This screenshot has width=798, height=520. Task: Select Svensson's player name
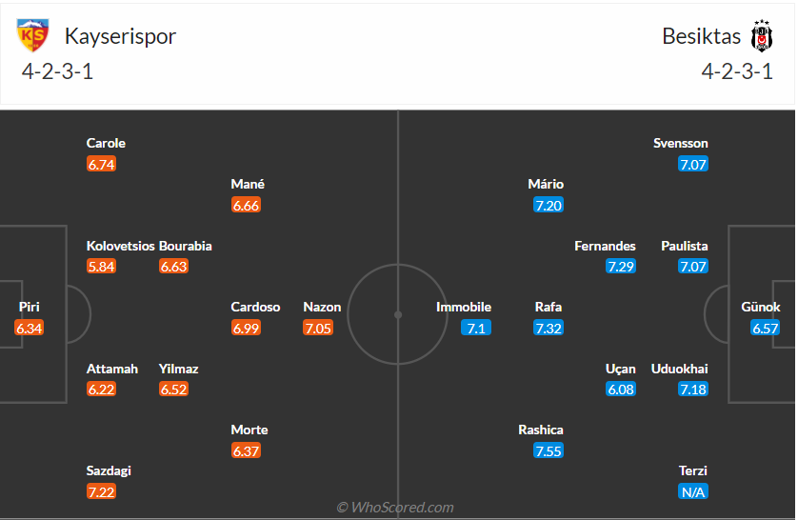(x=681, y=143)
